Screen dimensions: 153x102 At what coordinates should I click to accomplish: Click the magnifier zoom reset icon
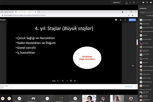pyautogui.click(x=71, y=81)
